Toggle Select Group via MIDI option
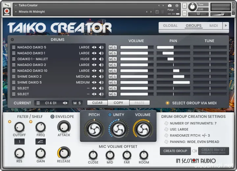Screen dimensions: 237x171 coord(168,103)
